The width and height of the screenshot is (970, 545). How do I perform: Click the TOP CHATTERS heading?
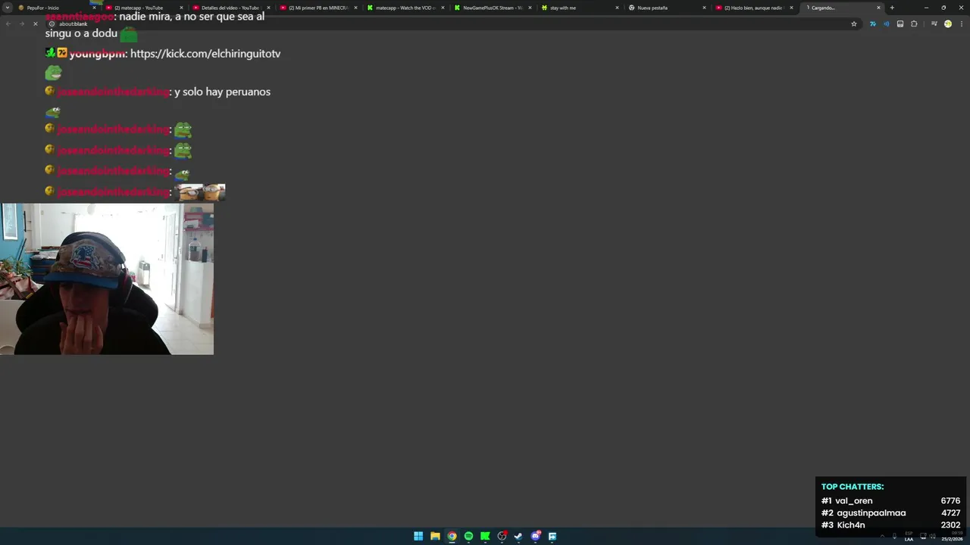click(x=853, y=487)
